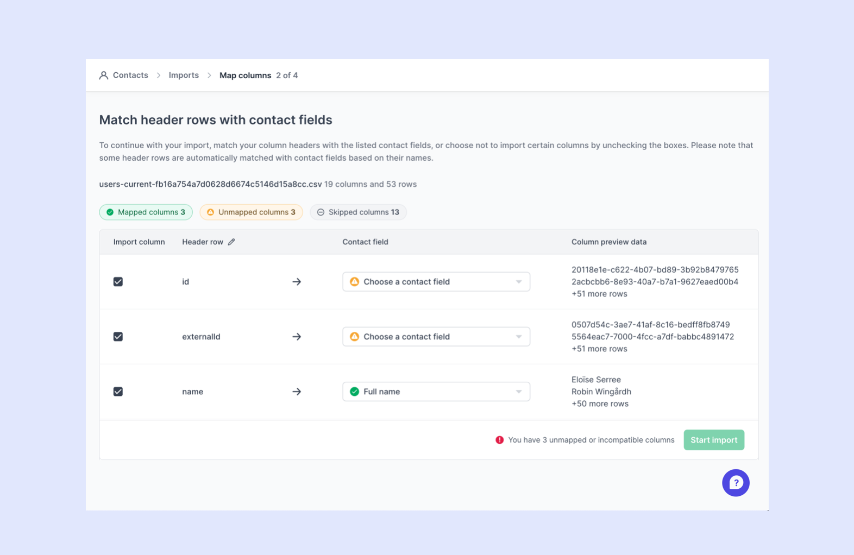Filter by Unmapped columns 3
The width and height of the screenshot is (854, 555).
(x=251, y=212)
